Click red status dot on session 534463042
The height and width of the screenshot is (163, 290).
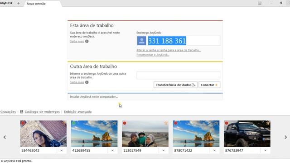[23, 123]
